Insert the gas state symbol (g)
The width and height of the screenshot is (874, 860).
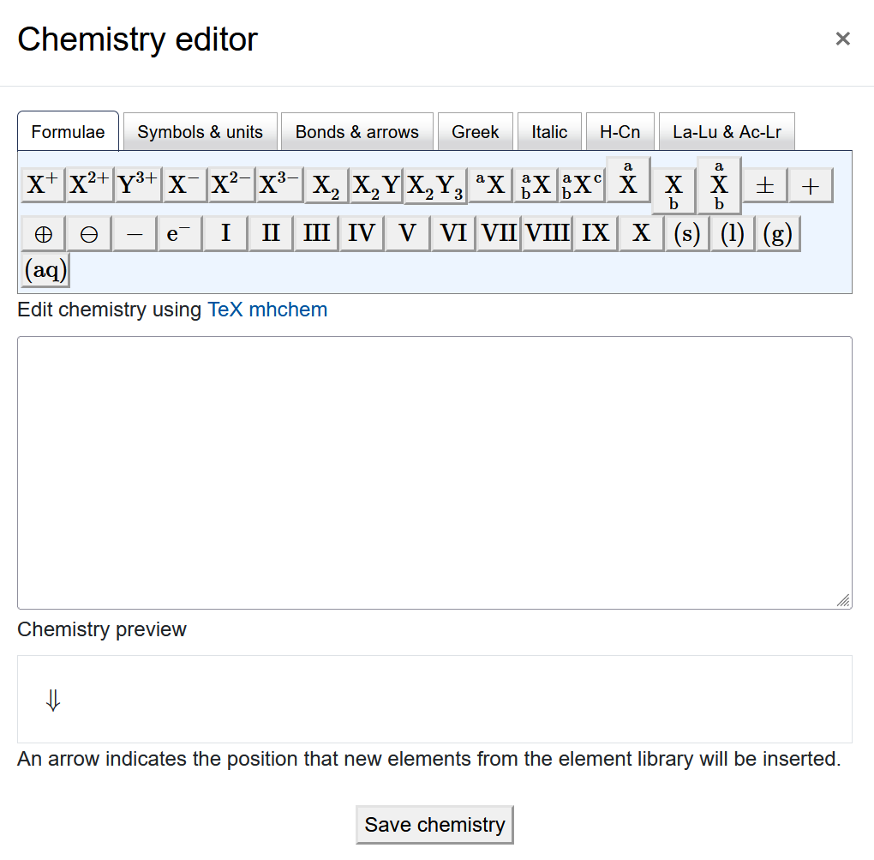pos(776,232)
